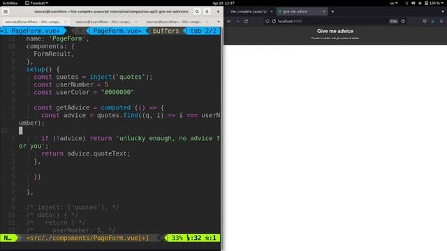The width and height of the screenshot is (447, 251).
Task: Click the terminal window title path
Action: coord(111,12)
